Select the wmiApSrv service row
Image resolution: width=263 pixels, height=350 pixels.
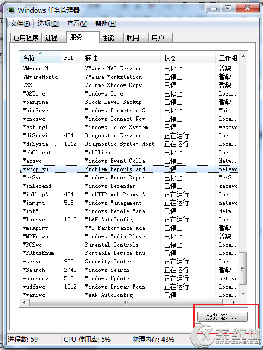129,228
